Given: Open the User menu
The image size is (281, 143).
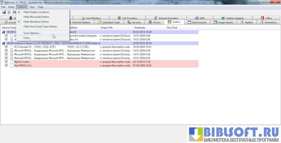Looking at the screenshot, I should 32,7.
